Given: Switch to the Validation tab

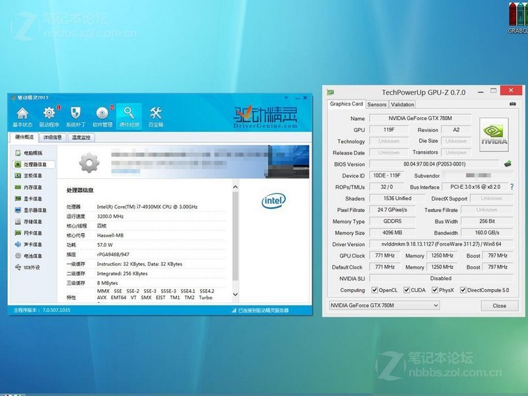Looking at the screenshot, I should pyautogui.click(x=403, y=104).
